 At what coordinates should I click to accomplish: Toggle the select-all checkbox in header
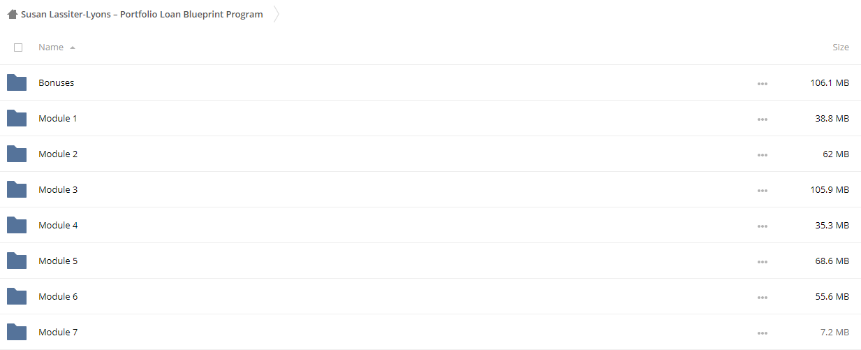click(x=18, y=48)
